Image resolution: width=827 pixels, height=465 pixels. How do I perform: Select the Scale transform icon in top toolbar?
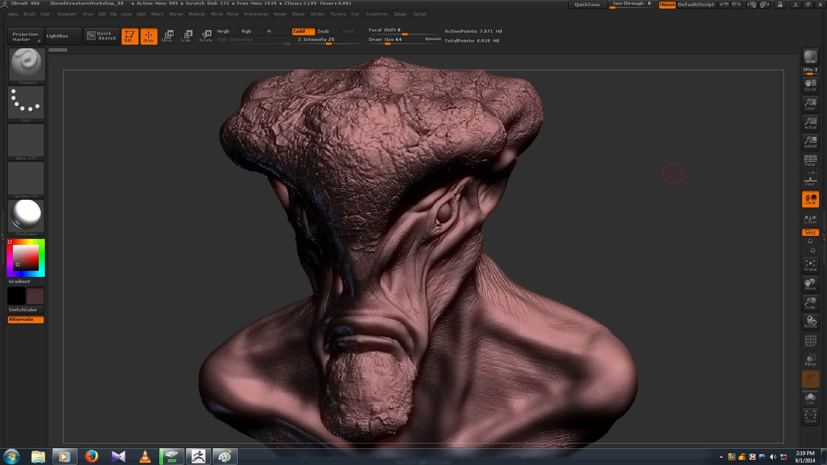click(x=186, y=36)
